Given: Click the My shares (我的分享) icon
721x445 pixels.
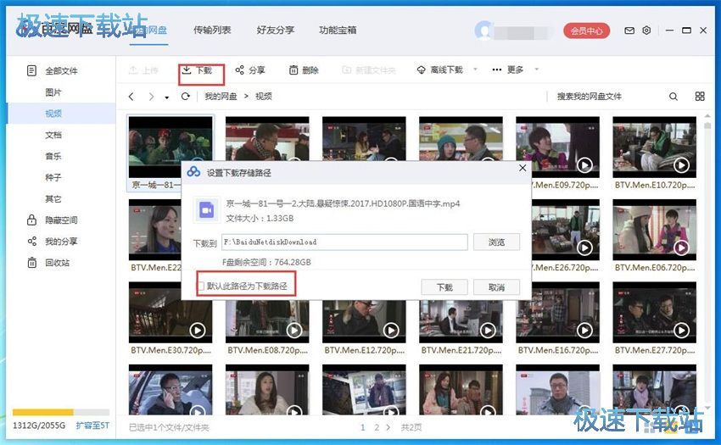Looking at the screenshot, I should [x=31, y=242].
